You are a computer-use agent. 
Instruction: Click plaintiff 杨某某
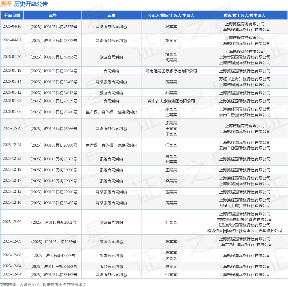pyautogui.click(x=171, y=27)
